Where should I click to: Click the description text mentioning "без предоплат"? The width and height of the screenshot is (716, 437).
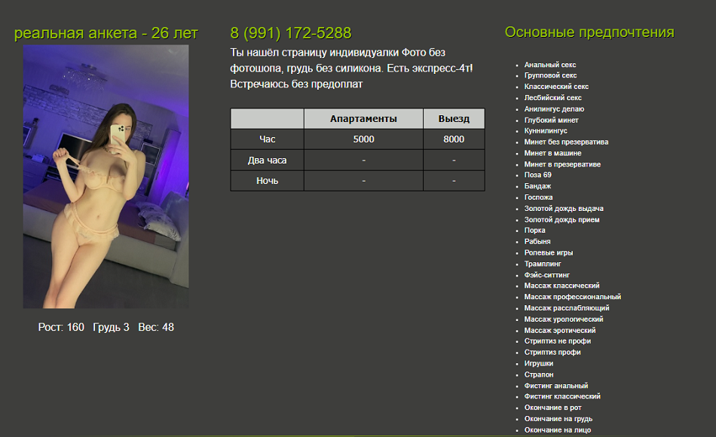296,84
